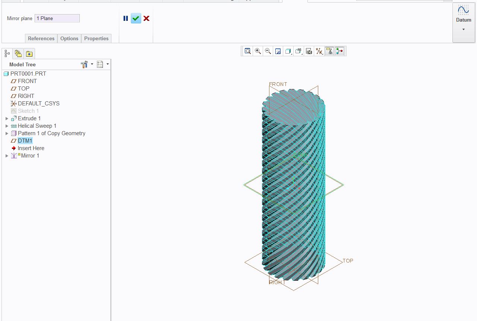Click the RIGHT plane label in the viewport
Image resolution: width=477 pixels, height=321 pixels.
click(277, 282)
